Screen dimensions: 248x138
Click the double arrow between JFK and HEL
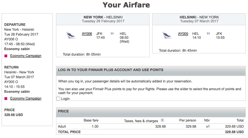(112, 34)
